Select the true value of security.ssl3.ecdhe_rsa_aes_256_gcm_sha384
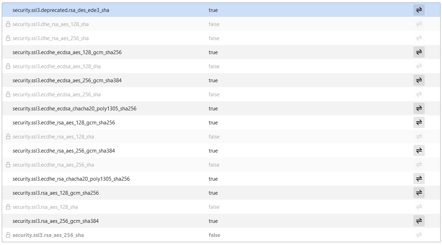The height and width of the screenshot is (245, 442). [x=213, y=151]
